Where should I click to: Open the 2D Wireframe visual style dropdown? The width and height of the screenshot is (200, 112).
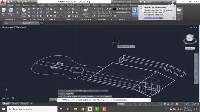122,9
